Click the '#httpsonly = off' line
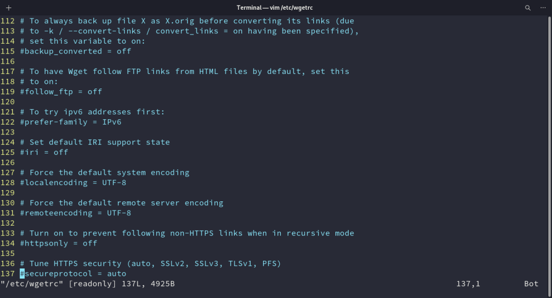The width and height of the screenshot is (552, 298). tap(59, 243)
